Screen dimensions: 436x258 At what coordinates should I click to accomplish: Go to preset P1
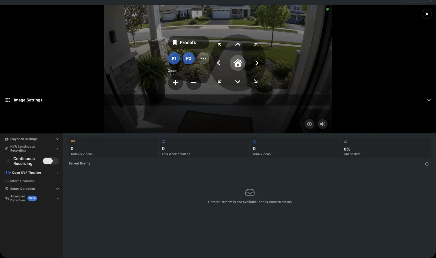pos(174,58)
